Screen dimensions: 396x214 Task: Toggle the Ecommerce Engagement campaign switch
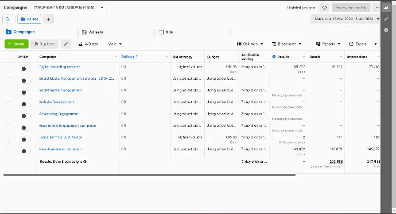tap(25, 128)
